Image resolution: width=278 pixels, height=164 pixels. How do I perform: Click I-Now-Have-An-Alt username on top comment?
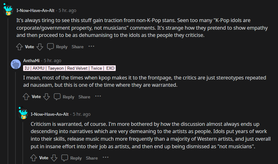(35, 10)
